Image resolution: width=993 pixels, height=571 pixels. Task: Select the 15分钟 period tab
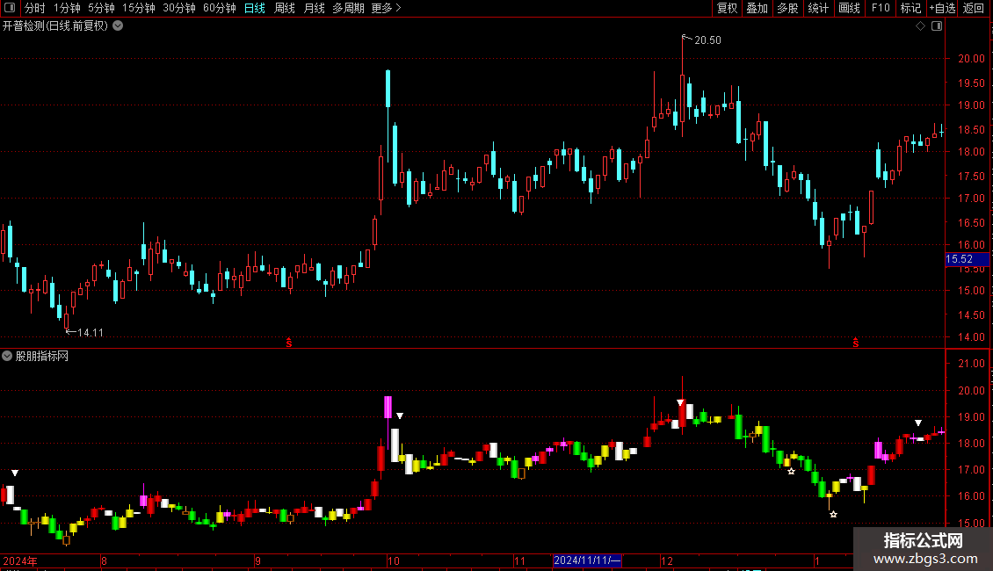tap(138, 8)
